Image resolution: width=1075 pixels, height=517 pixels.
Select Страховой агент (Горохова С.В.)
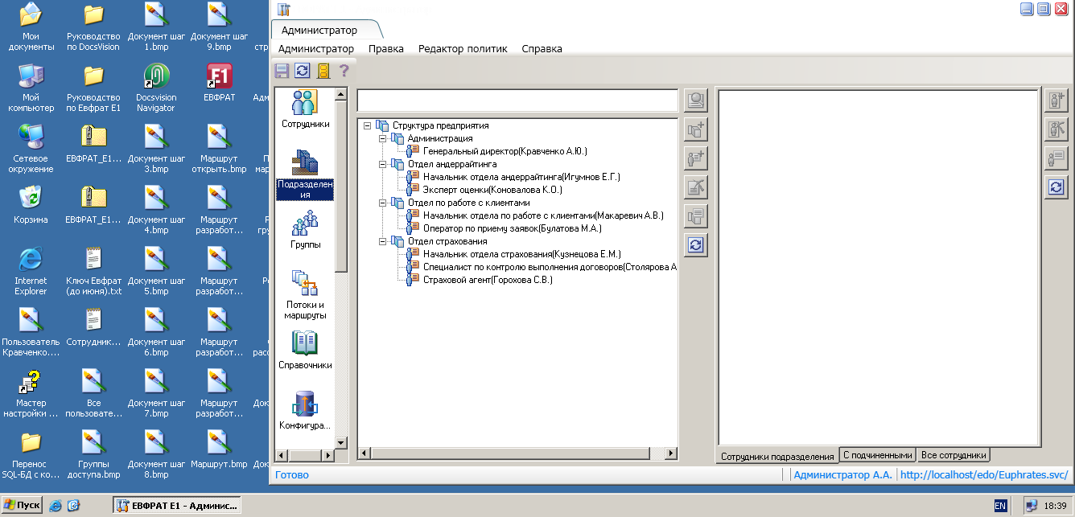pos(488,280)
